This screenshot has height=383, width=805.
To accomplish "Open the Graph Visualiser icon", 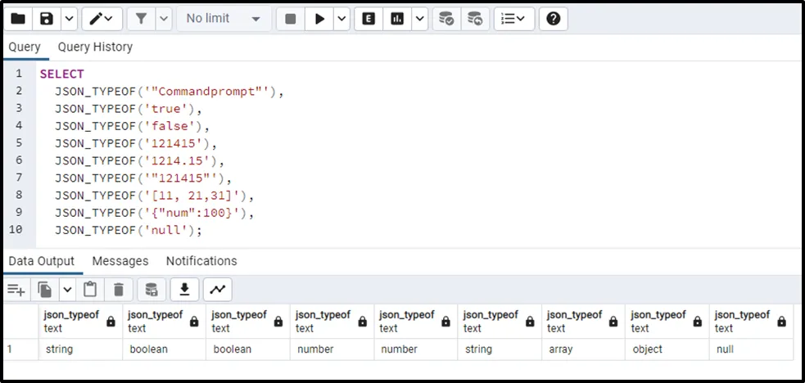I will tap(218, 289).
